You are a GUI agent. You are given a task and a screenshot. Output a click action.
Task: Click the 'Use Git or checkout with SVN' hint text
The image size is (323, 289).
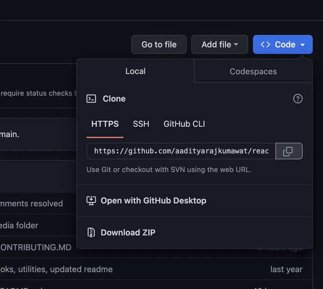tap(169, 169)
